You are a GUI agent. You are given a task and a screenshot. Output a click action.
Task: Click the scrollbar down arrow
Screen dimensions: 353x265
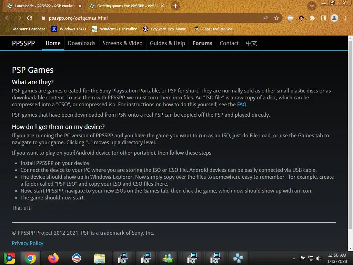(350, 248)
